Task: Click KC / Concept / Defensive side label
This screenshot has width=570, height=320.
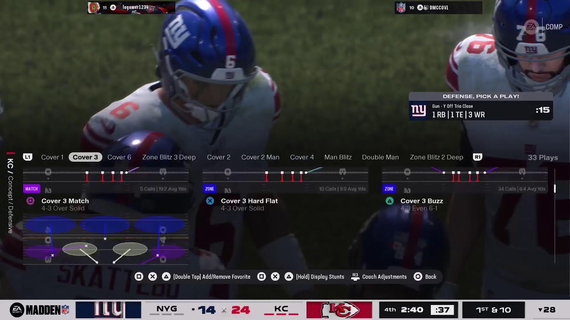Action: (10, 196)
